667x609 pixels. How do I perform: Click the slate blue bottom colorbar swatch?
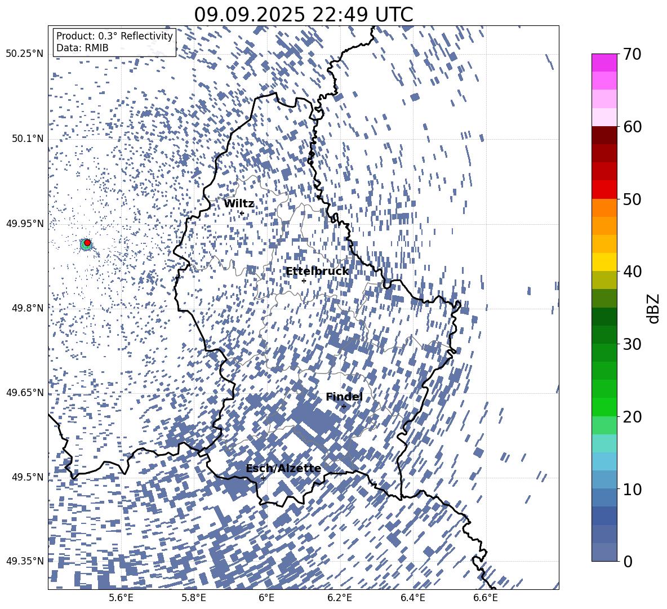(x=604, y=552)
